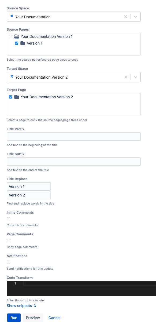Clear the Target Space selection with the X icon
This screenshot has height=325, width=156.
pos(125,77)
